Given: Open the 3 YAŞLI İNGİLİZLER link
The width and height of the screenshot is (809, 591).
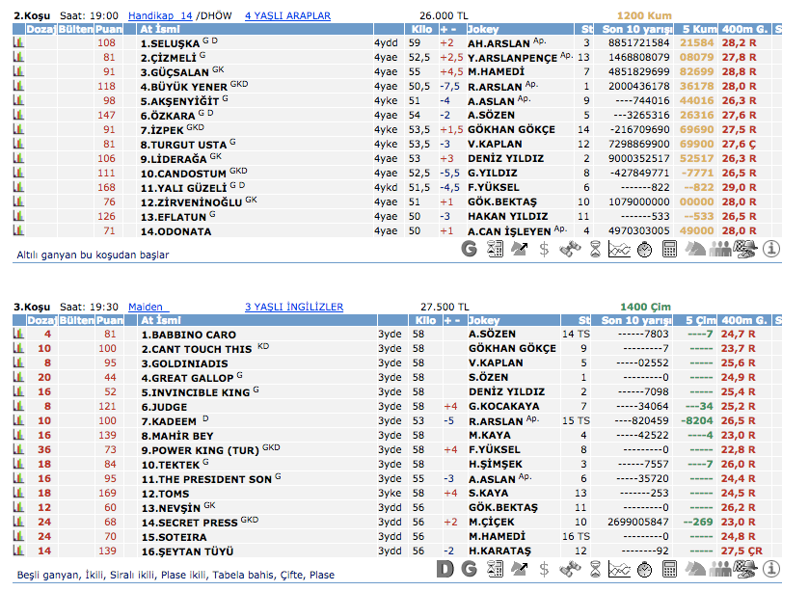Looking at the screenshot, I should (x=294, y=307).
